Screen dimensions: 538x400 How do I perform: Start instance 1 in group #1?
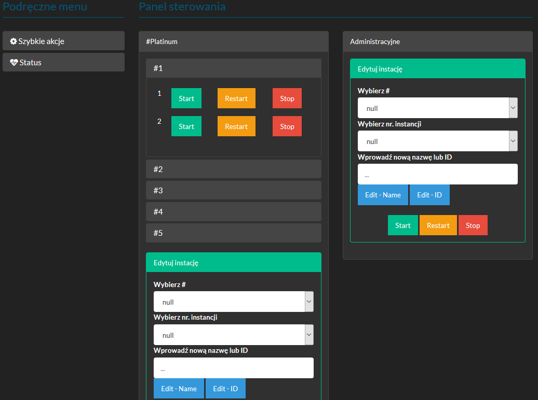coord(186,98)
